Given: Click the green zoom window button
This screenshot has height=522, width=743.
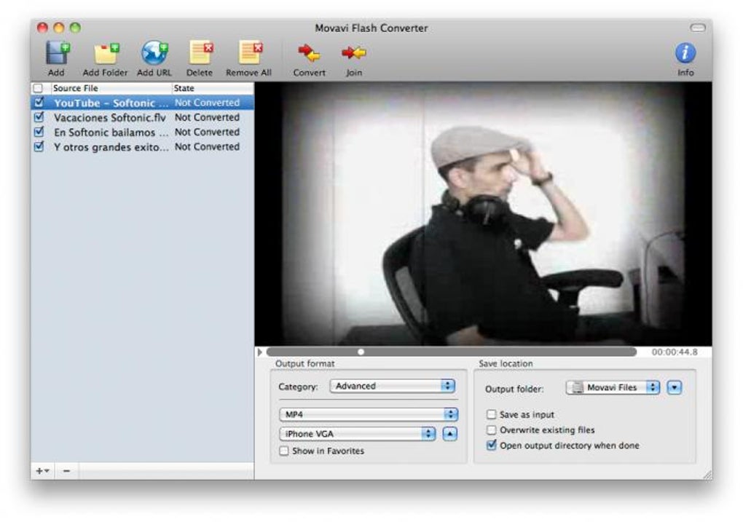Looking at the screenshot, I should point(75,28).
